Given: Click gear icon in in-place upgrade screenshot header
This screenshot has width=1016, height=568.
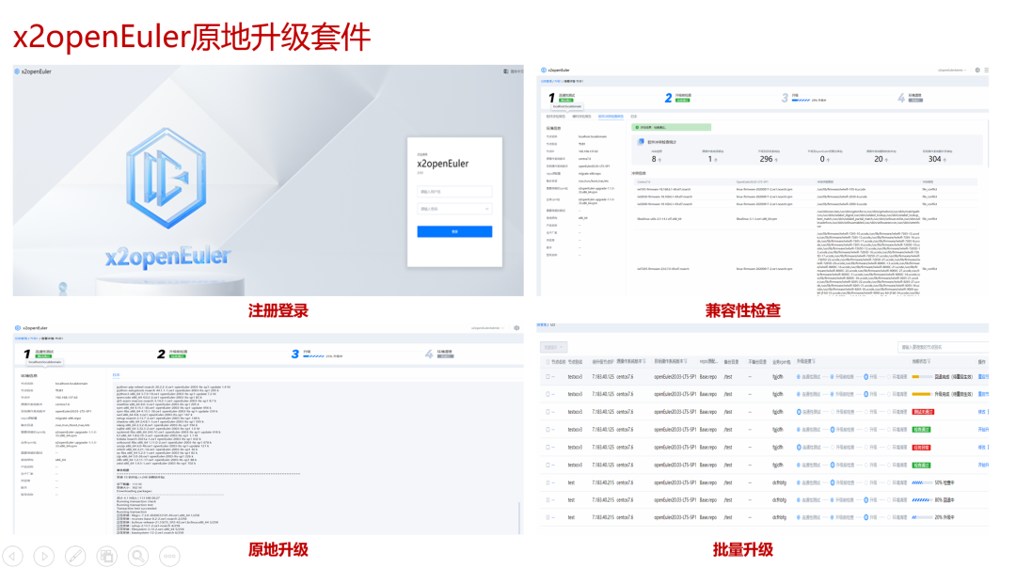Looking at the screenshot, I should [x=516, y=328].
